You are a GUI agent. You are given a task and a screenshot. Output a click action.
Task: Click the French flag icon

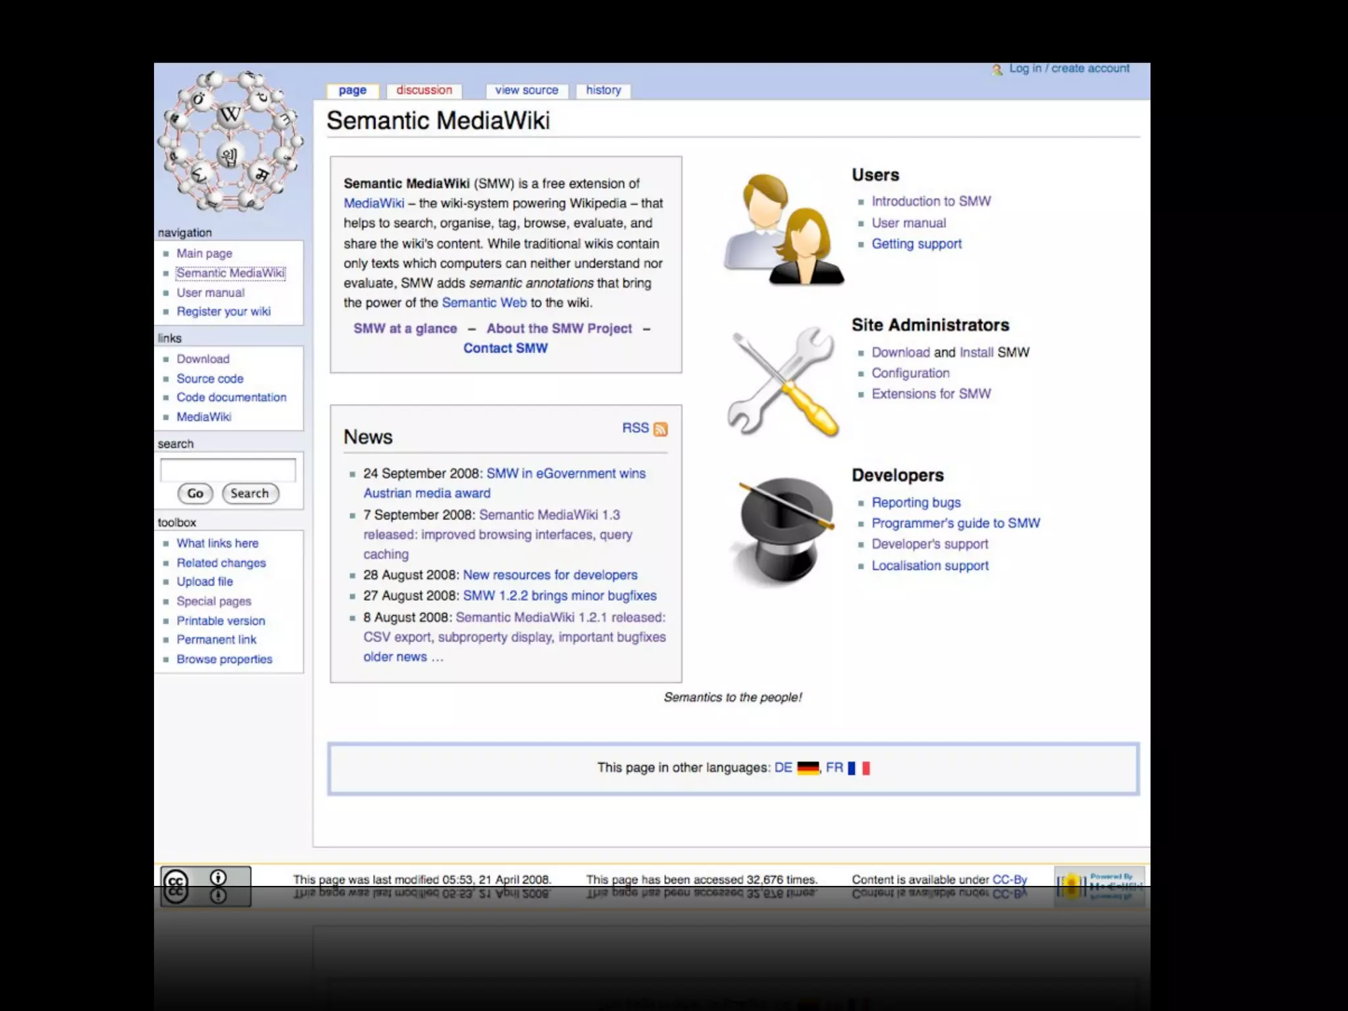click(859, 768)
